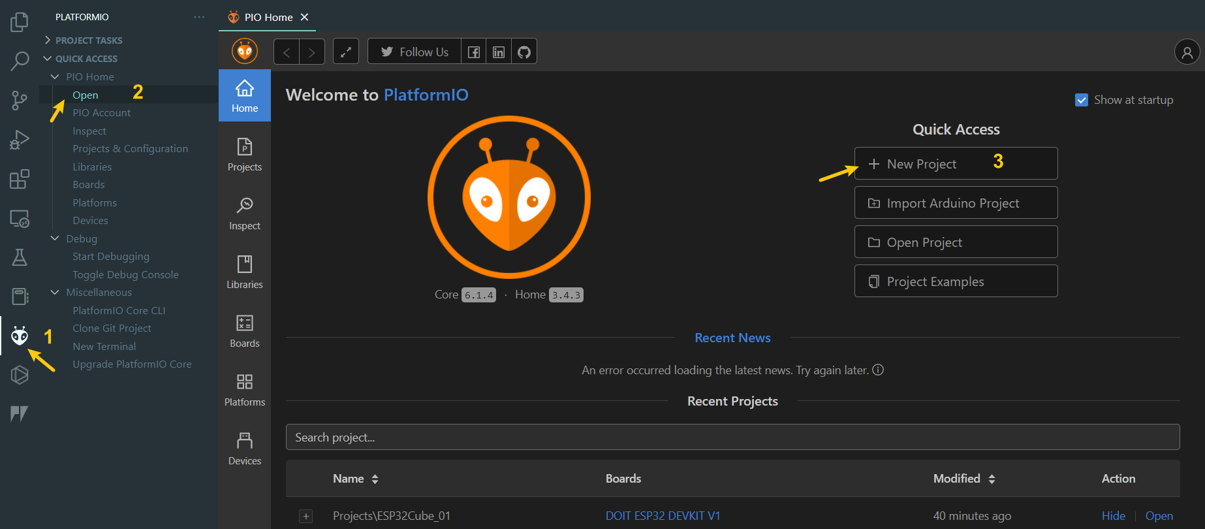Click info icon beside news error message
Image resolution: width=1205 pixels, height=529 pixels.
click(879, 370)
